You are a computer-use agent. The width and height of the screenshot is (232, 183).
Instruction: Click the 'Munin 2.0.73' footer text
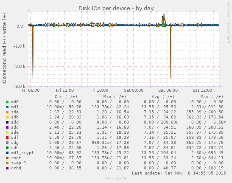(x=116, y=178)
